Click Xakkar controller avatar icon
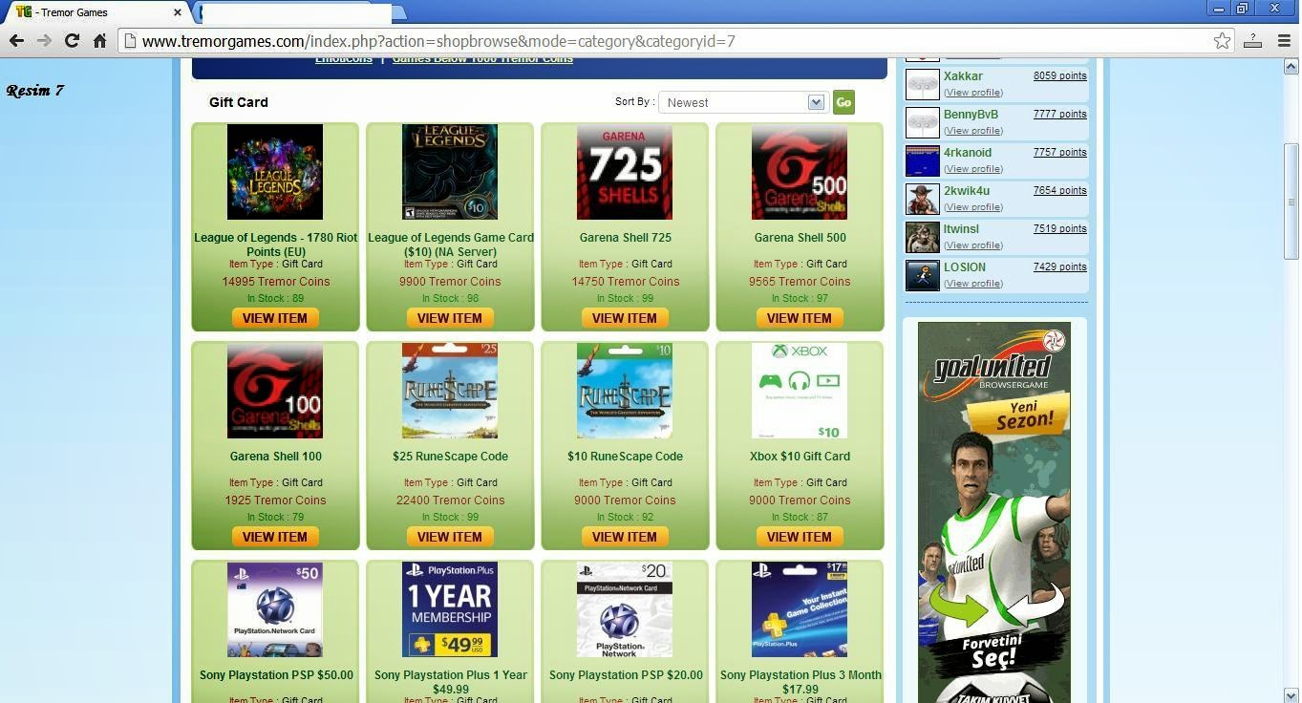 pos(923,85)
